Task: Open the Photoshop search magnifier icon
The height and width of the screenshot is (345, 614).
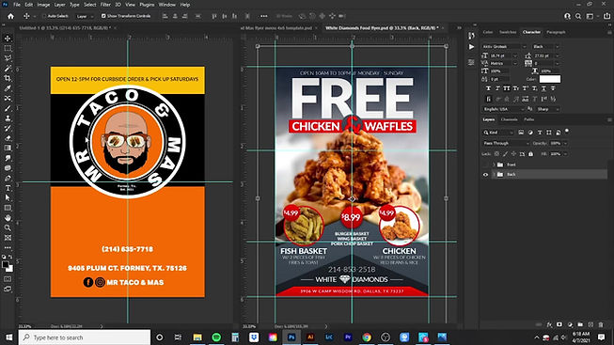Action: pyautogui.click(x=578, y=16)
